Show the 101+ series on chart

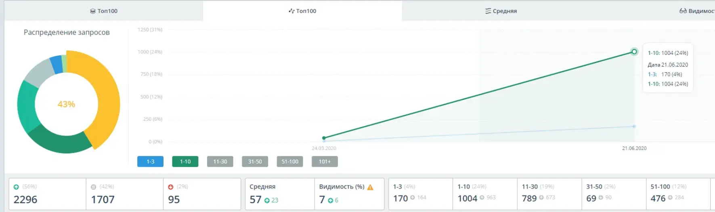click(325, 162)
